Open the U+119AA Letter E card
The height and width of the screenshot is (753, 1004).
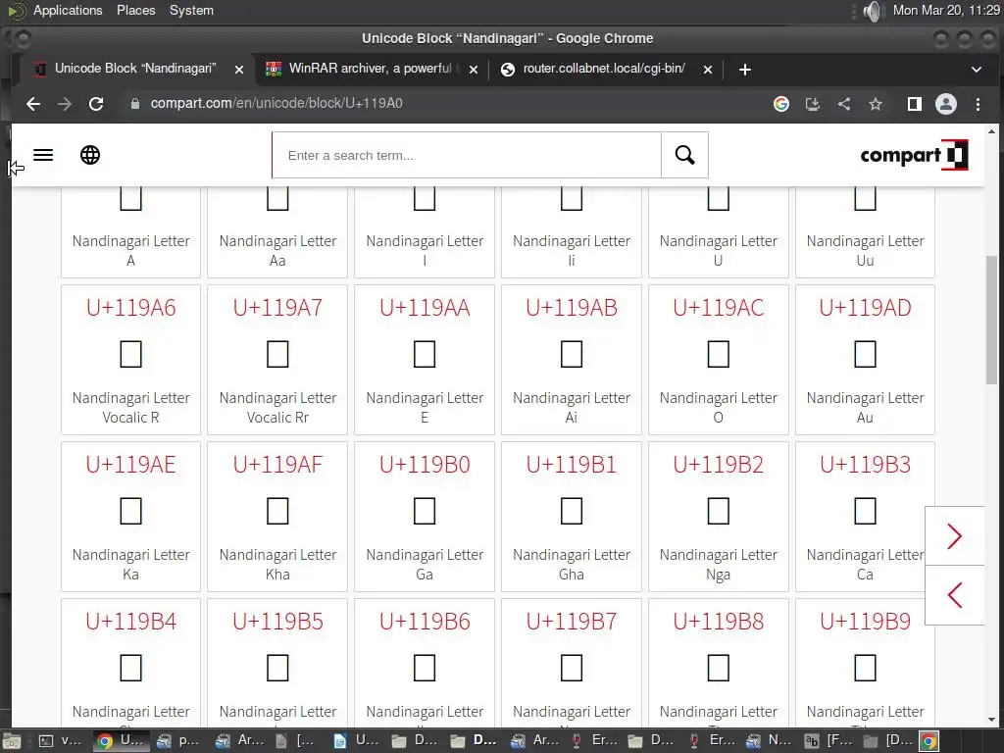click(425, 360)
